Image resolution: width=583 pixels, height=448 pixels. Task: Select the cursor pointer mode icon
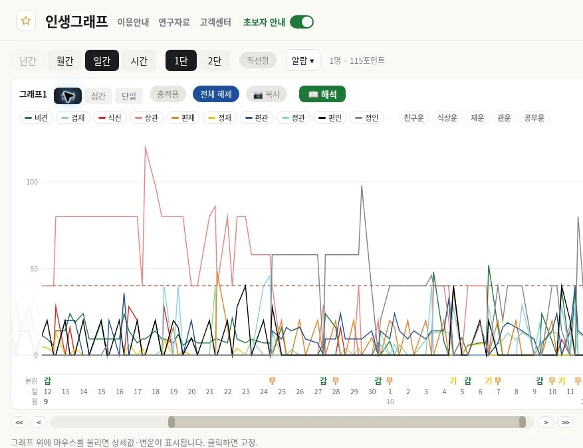tap(68, 96)
